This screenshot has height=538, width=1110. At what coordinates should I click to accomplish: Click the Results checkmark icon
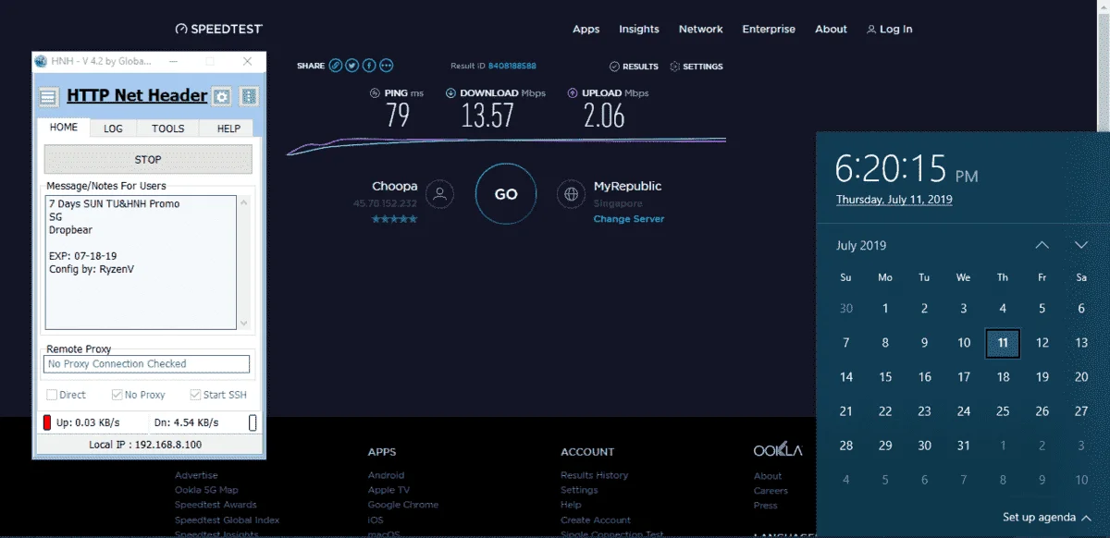click(614, 67)
